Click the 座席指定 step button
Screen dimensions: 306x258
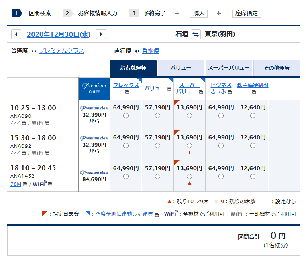(247, 14)
